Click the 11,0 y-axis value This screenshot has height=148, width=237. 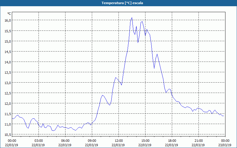coord(8,124)
